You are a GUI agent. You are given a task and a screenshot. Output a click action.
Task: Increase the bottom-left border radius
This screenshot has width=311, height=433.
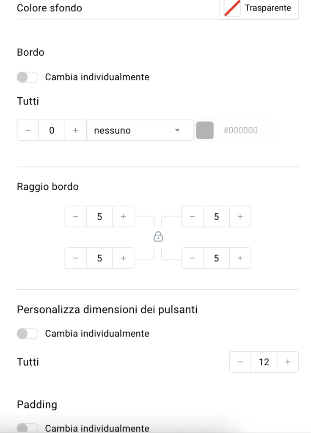click(123, 258)
